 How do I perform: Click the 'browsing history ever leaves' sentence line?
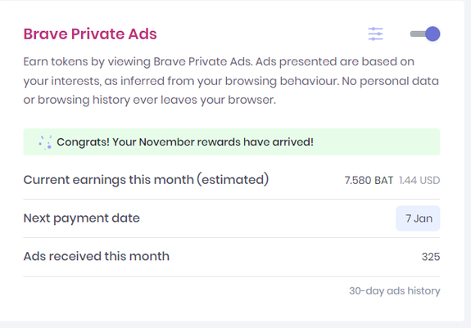coord(150,100)
